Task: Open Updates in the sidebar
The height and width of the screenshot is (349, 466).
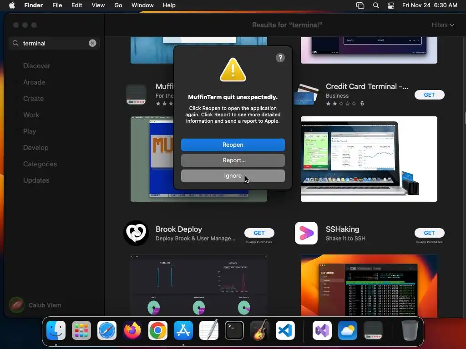Action: click(x=36, y=180)
